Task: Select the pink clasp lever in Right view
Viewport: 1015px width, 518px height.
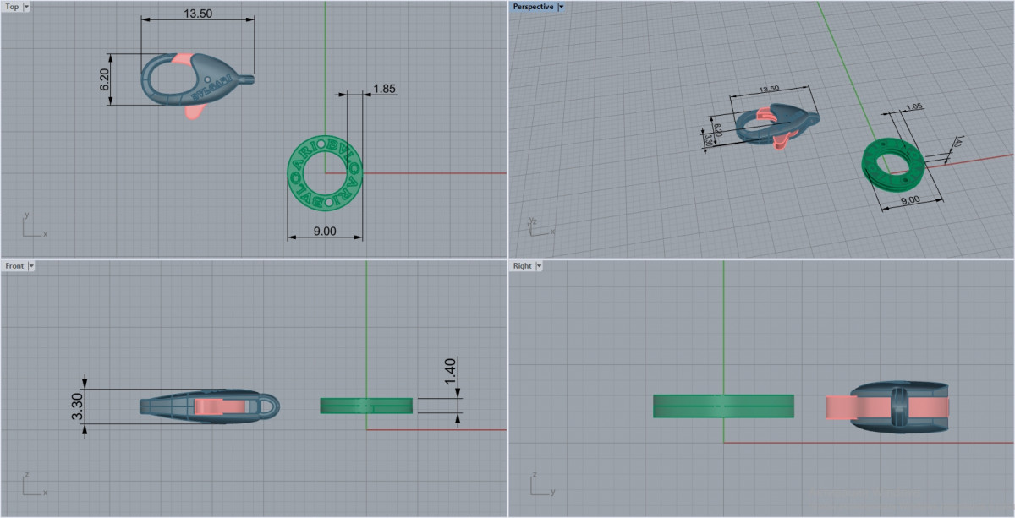Action: point(837,407)
